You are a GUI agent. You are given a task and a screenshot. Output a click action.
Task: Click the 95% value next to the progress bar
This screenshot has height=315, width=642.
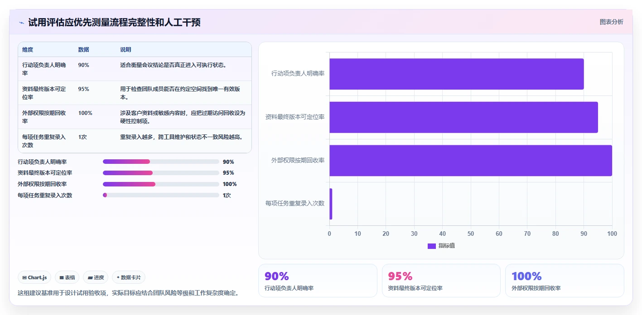point(228,173)
